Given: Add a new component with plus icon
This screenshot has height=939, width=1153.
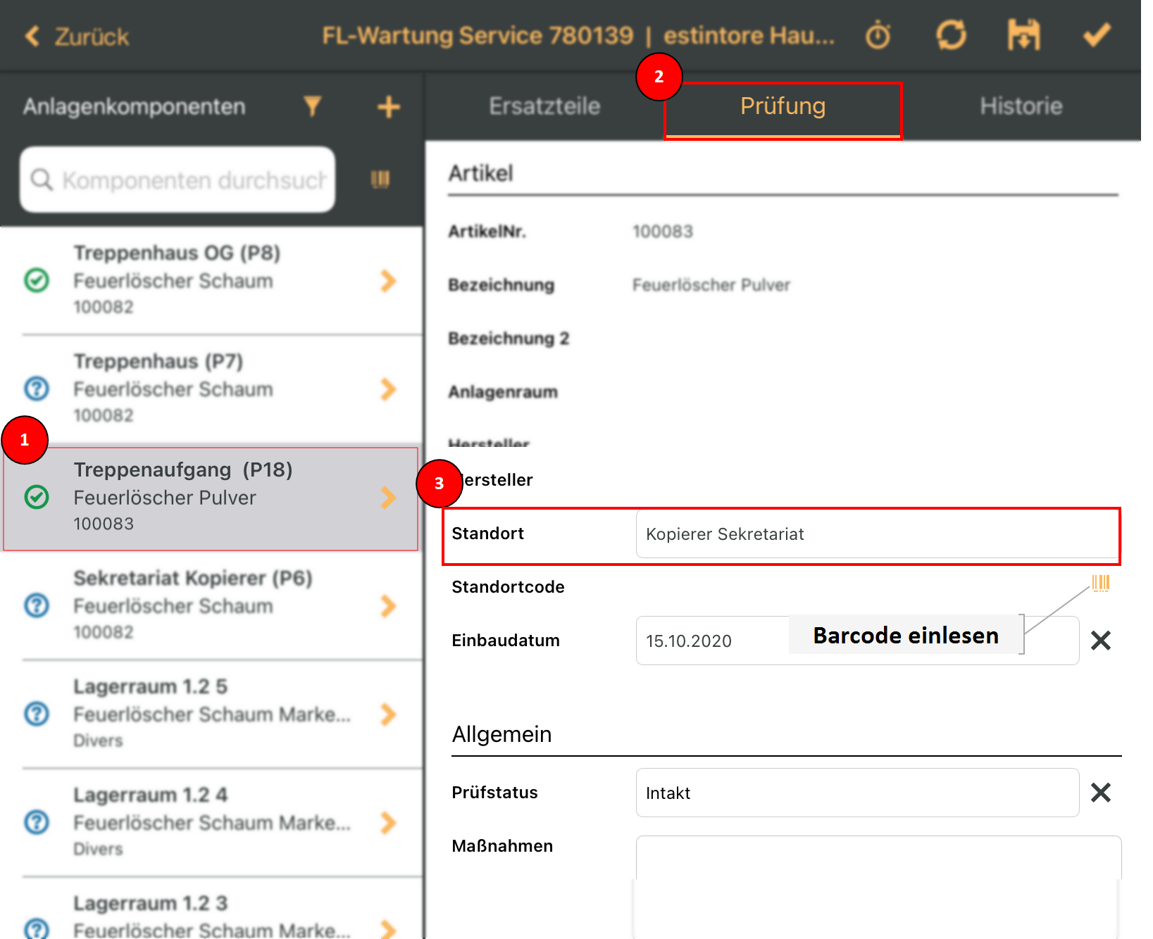Looking at the screenshot, I should click(388, 107).
